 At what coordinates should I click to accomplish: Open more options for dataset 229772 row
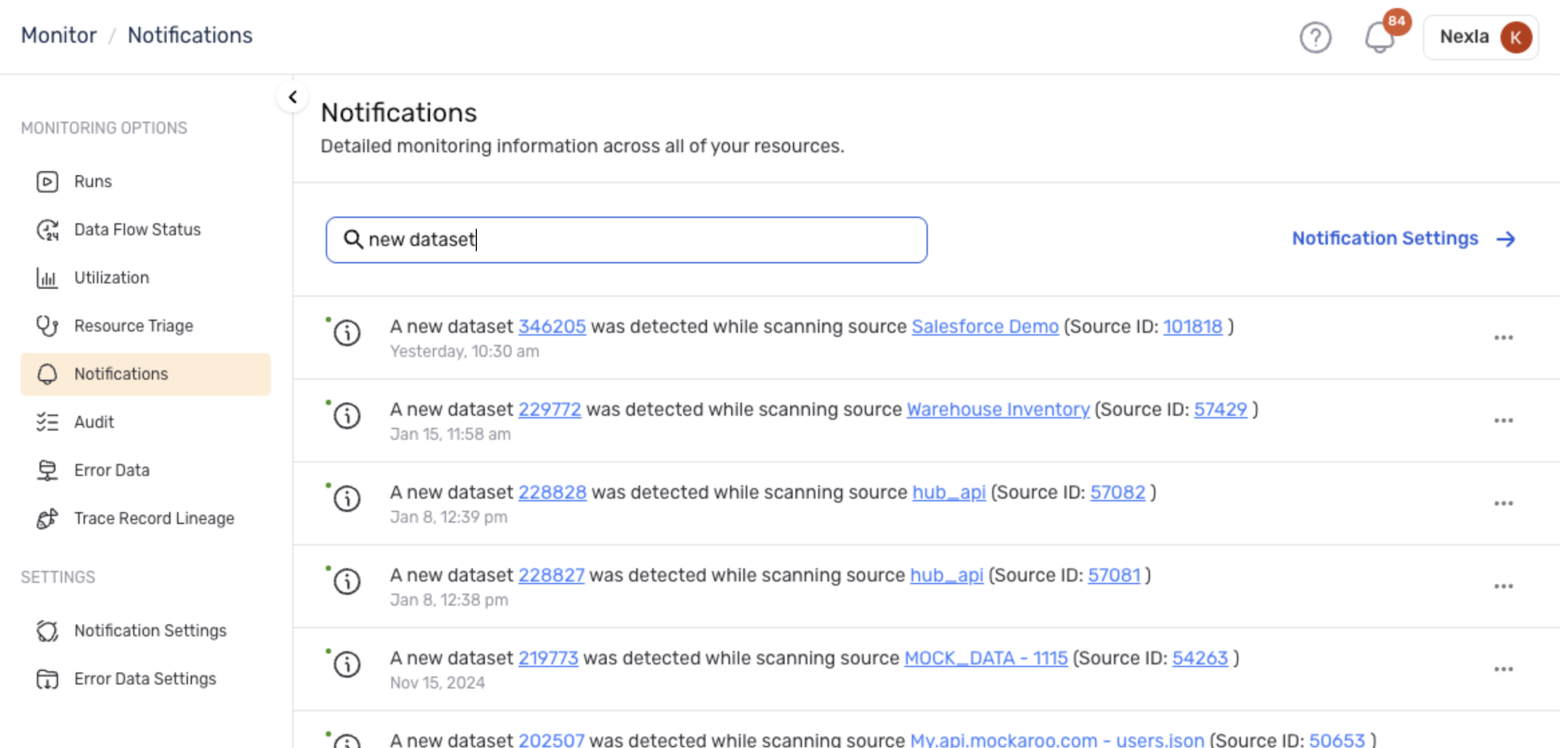click(x=1503, y=421)
